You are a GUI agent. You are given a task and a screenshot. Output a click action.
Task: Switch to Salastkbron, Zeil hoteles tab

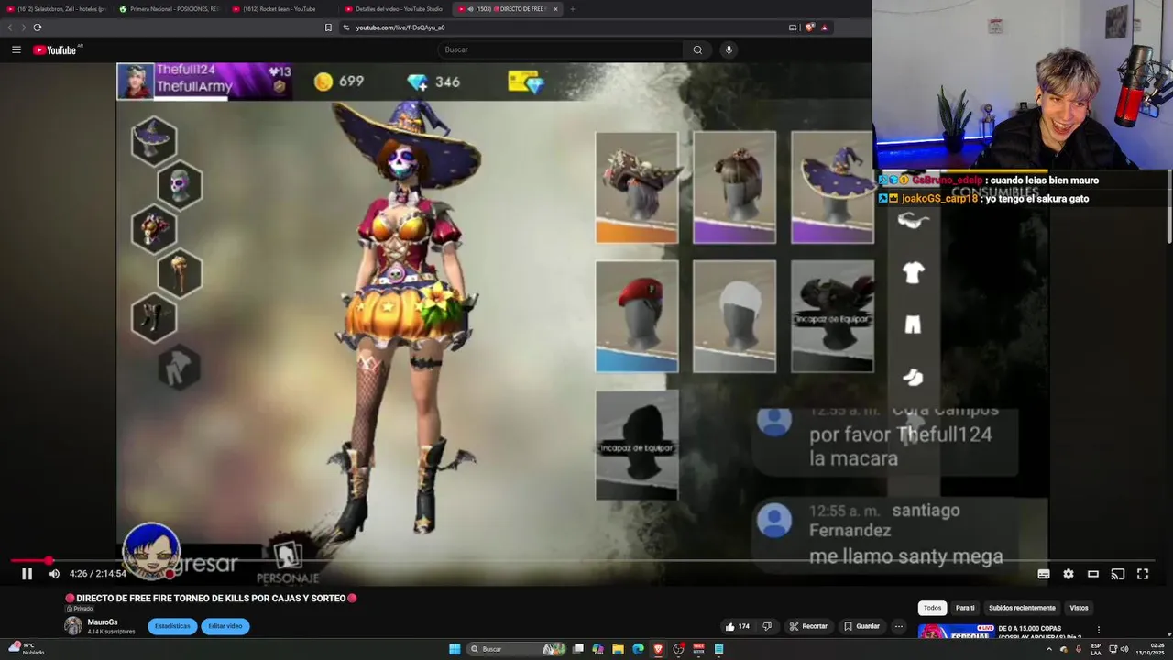tap(57, 9)
